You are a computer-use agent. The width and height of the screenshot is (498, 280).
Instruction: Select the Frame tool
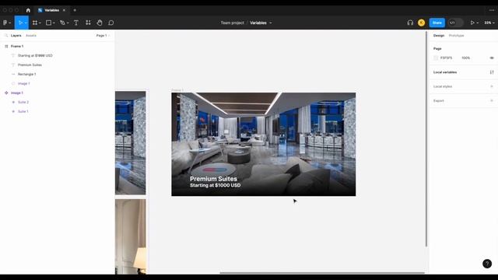click(x=35, y=23)
